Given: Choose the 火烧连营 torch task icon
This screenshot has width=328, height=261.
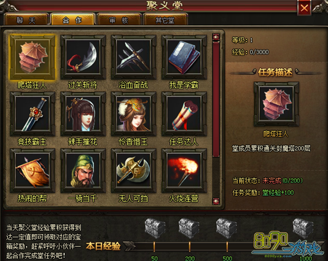Looking at the screenshot, I should 184,171.
